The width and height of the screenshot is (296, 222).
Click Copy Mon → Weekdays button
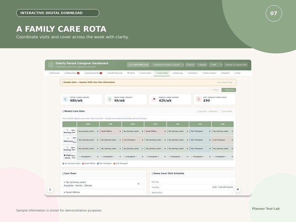tap(208, 111)
